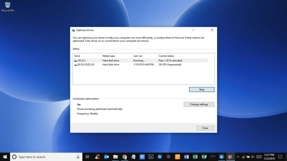The image size is (287, 161).
Task: Open Microsoft Word from the taskbar
Action: coord(186,157)
